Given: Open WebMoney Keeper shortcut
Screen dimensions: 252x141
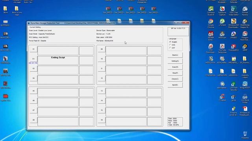Looking at the screenshot, I should tap(245, 23).
